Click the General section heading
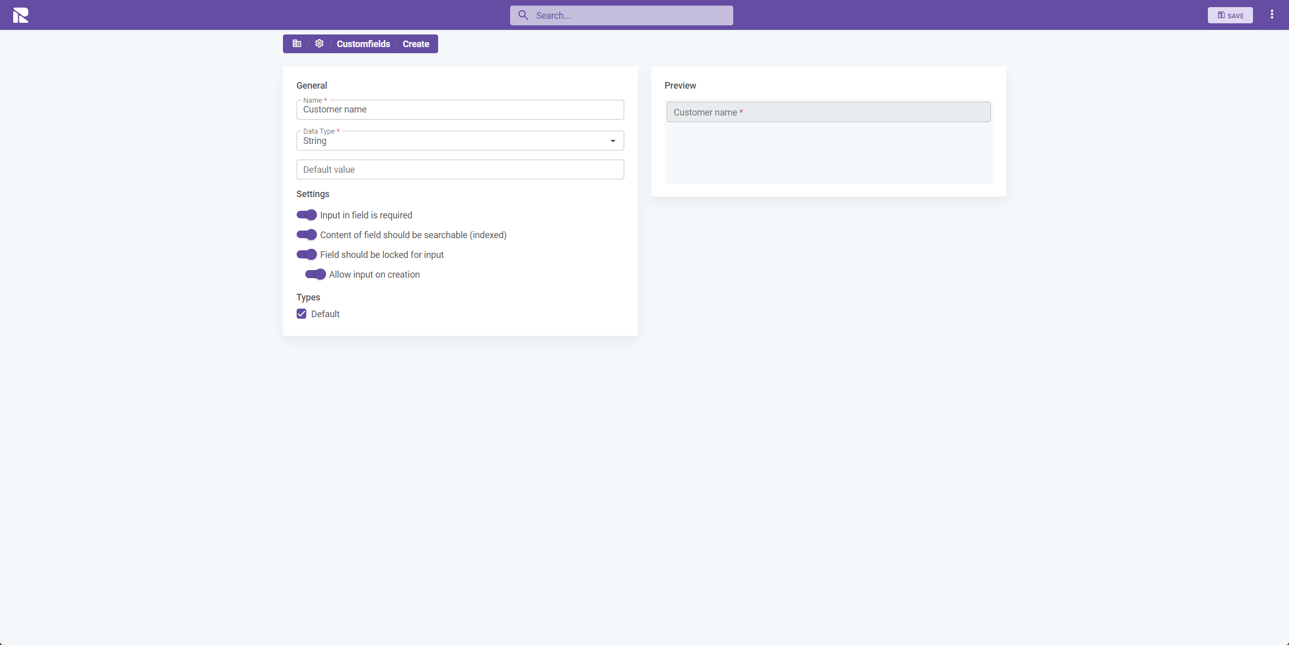1289x645 pixels. coord(312,86)
